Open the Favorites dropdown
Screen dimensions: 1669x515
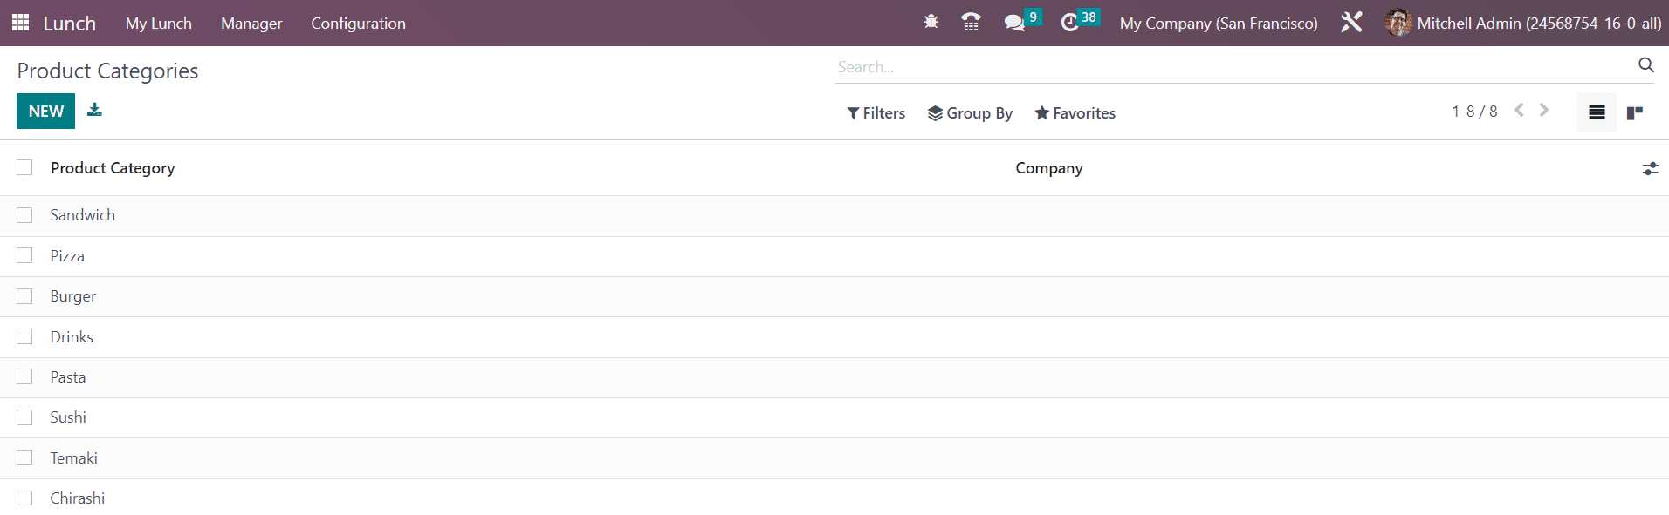click(1075, 113)
